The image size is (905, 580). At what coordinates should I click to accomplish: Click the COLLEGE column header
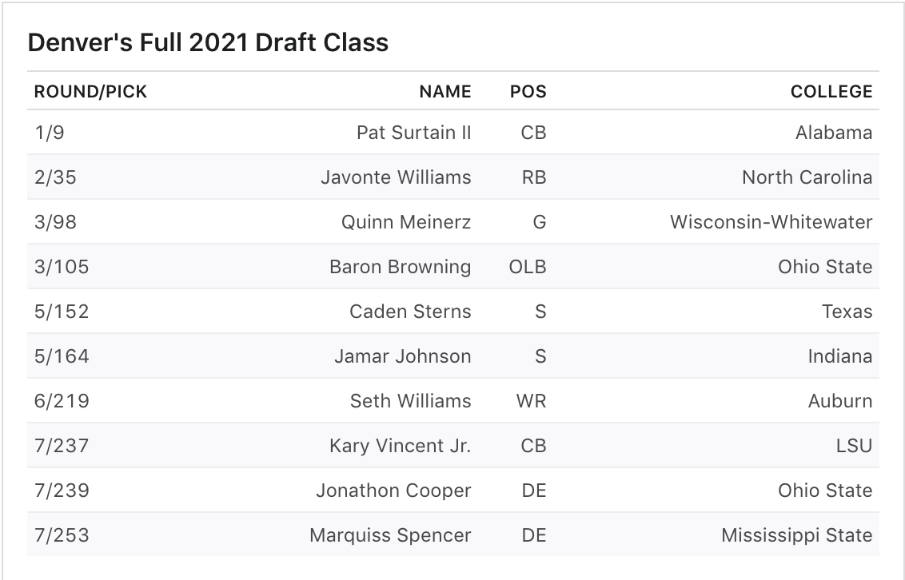coord(831,92)
